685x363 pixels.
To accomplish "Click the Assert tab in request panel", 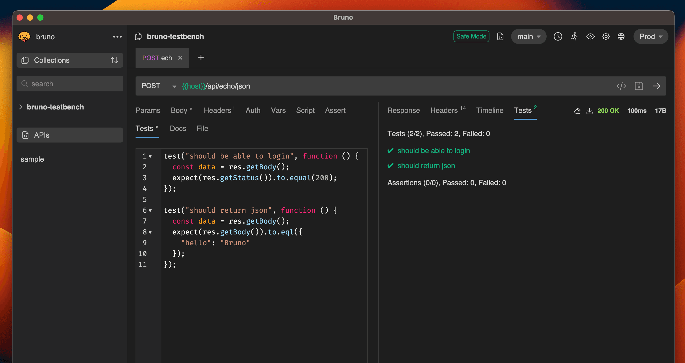I will 335,110.
